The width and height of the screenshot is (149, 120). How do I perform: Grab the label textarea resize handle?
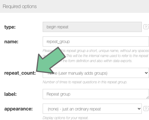coord(148,98)
